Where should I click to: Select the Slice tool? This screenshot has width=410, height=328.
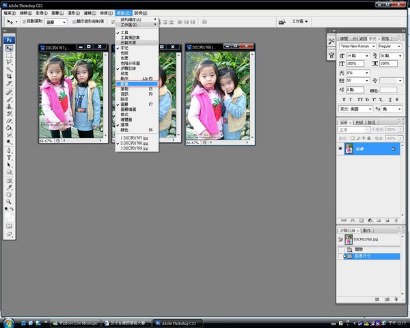tap(9, 83)
